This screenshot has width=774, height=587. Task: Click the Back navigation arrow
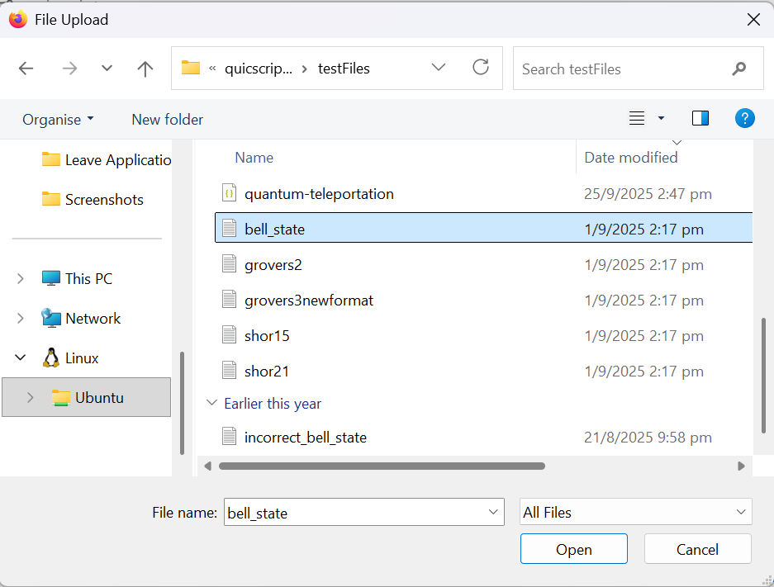point(26,69)
